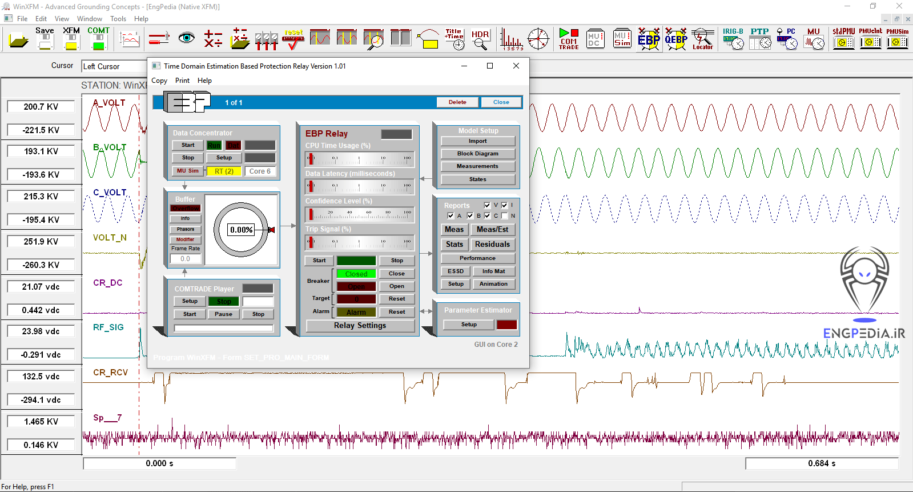Click the Delete button in blue bar
The height and width of the screenshot is (492, 913).
457,102
